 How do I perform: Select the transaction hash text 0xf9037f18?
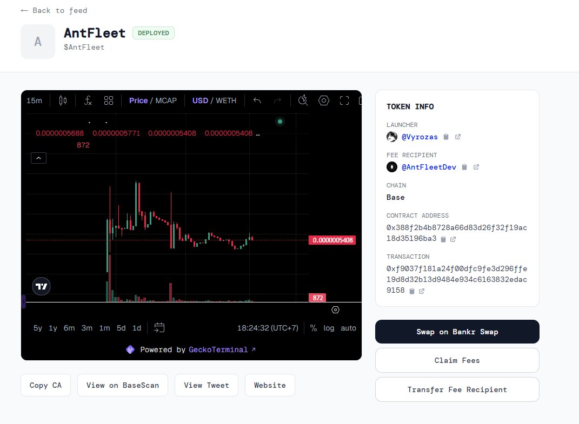click(456, 279)
